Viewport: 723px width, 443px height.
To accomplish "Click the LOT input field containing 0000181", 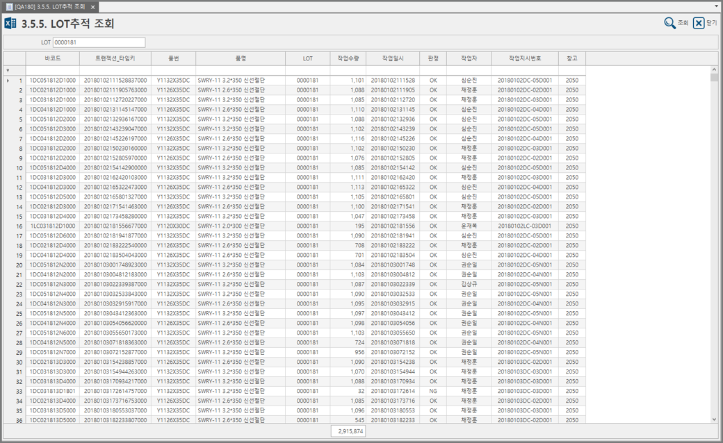I will (x=99, y=42).
